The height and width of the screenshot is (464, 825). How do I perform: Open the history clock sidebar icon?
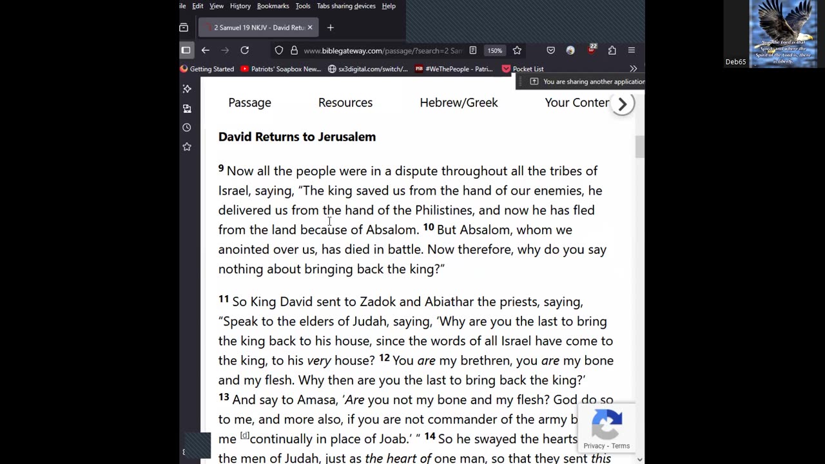click(x=187, y=128)
